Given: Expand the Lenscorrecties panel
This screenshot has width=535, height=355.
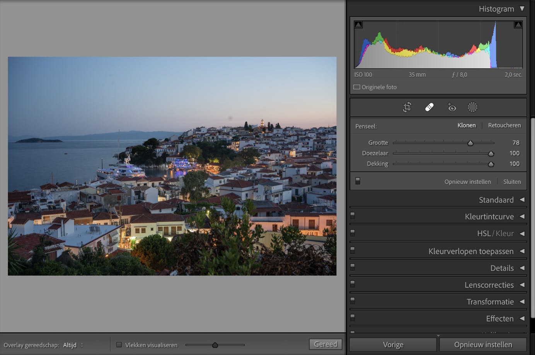Looking at the screenshot, I should pos(522,285).
